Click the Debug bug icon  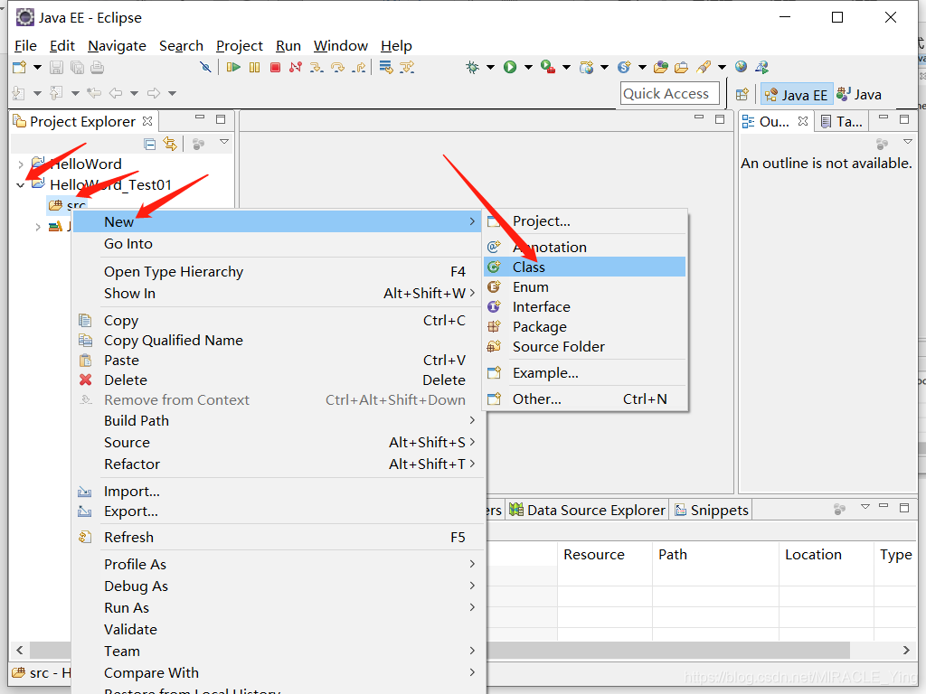point(472,67)
